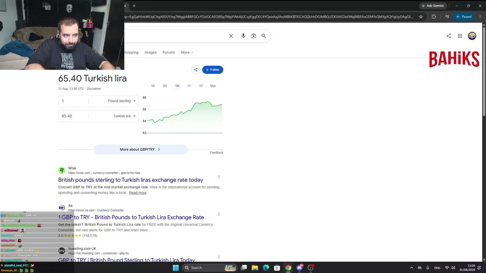Open the OBS app on the taskbar

coord(311,268)
